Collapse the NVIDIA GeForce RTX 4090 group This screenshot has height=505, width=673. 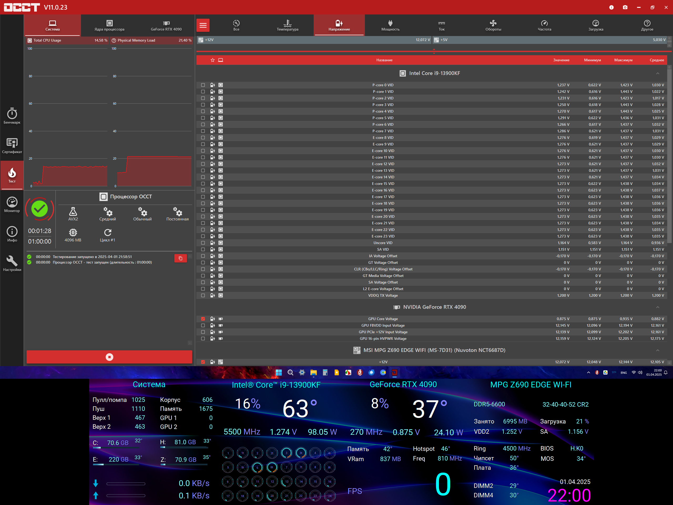click(x=657, y=307)
